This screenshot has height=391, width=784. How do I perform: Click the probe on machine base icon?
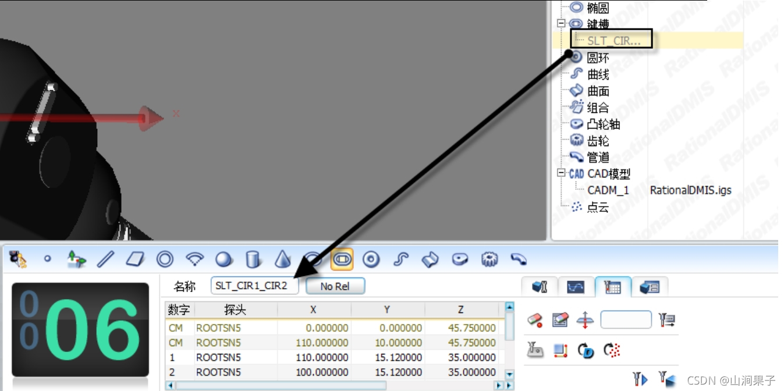click(535, 350)
